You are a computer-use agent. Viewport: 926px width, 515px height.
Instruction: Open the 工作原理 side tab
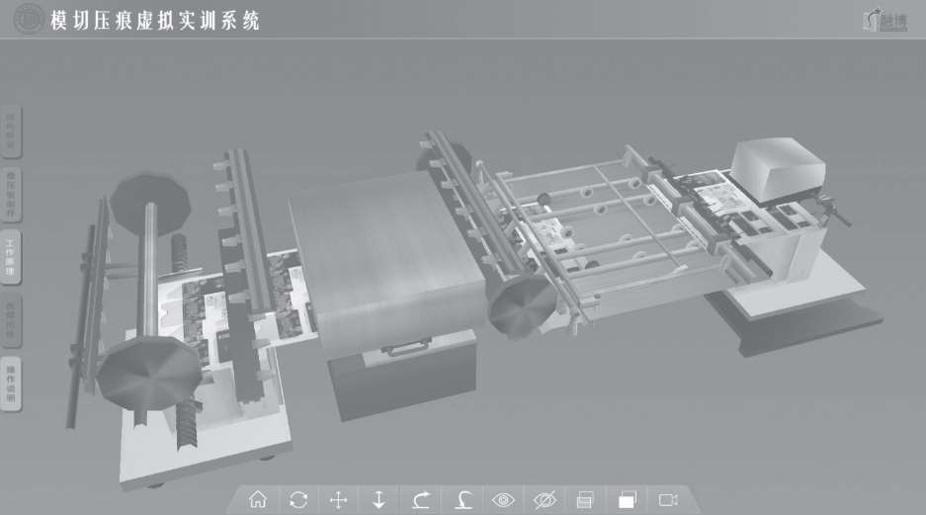[x=11, y=257]
